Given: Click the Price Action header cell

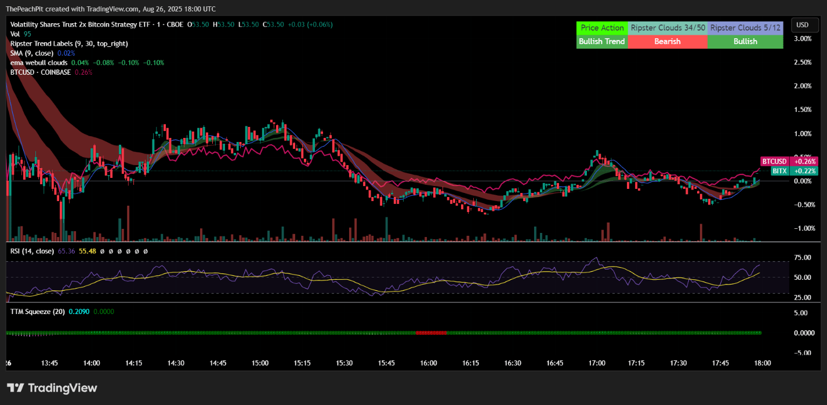Looking at the screenshot, I should coord(601,28).
